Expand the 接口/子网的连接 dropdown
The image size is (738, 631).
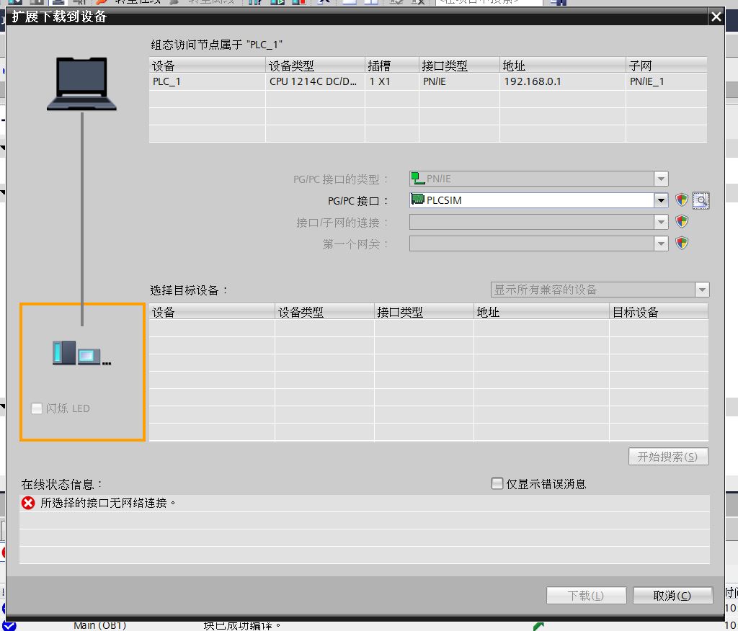pyautogui.click(x=660, y=222)
